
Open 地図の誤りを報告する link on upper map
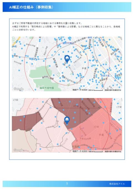tap(113, 90)
